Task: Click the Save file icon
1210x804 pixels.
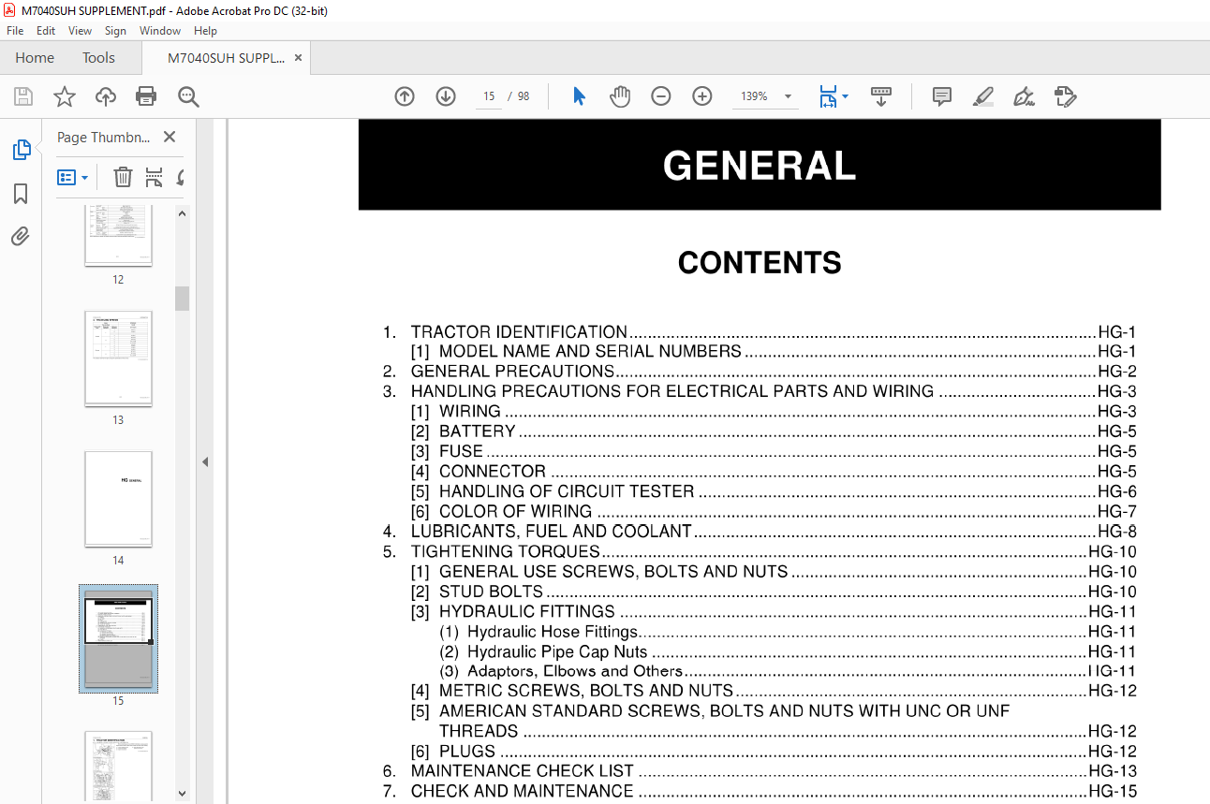Action: [x=23, y=96]
